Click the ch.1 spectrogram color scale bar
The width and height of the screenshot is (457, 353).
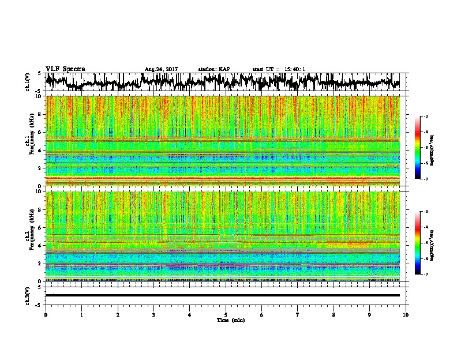pos(417,148)
